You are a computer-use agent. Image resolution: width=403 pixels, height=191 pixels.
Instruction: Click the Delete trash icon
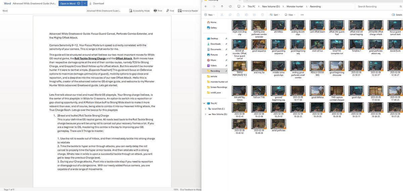pos(262,15)
